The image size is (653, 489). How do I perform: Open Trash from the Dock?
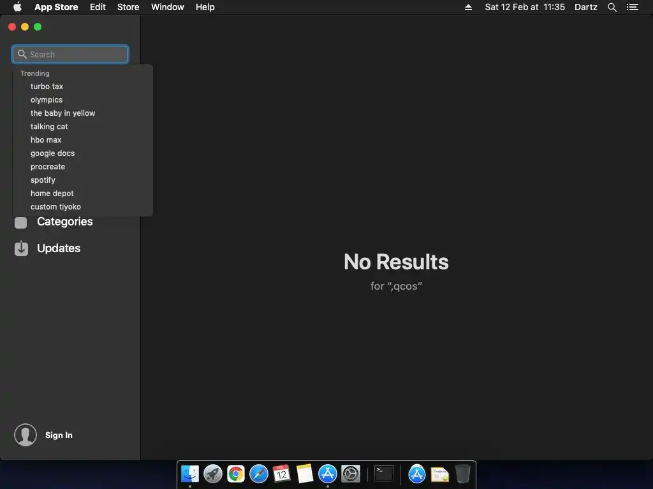click(x=463, y=474)
